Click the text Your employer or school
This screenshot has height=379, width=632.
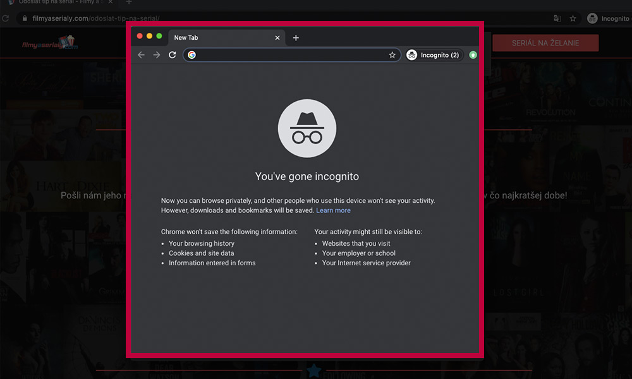click(359, 253)
